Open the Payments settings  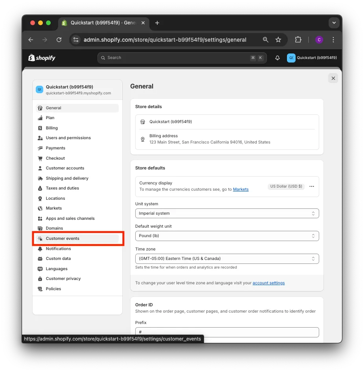(x=77, y=148)
